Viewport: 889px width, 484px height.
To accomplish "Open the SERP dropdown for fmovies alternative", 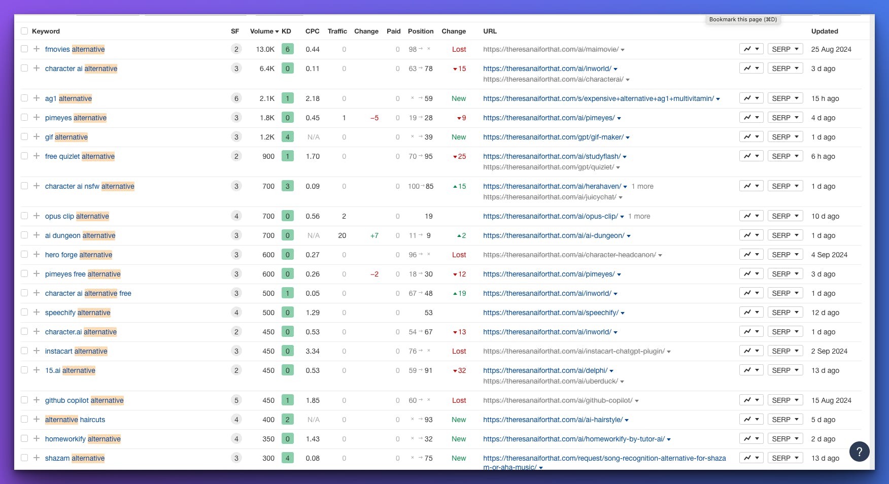I will point(785,49).
